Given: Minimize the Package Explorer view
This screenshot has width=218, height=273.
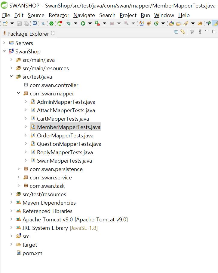Looking at the screenshot, I should (x=207, y=31).
